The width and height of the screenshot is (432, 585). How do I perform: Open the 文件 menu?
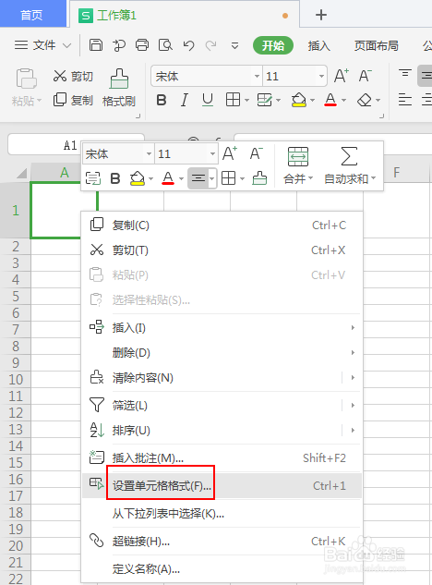coord(42,45)
